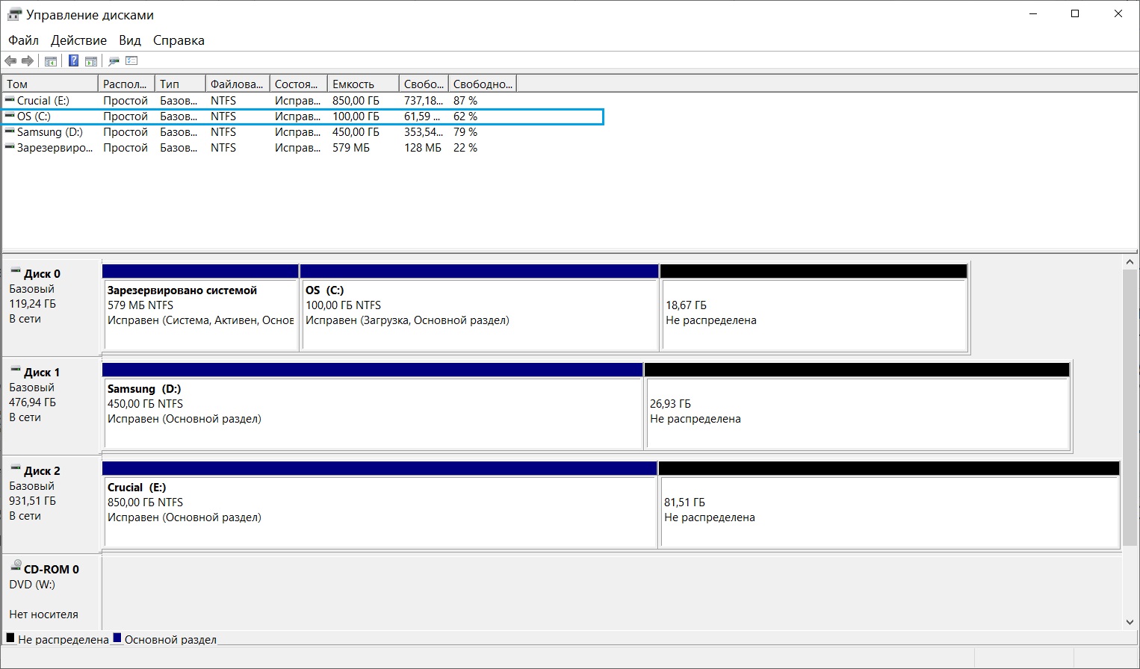Click the 79 % free cell

pos(465,132)
